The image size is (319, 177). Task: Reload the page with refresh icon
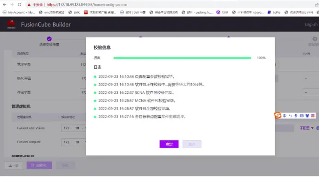[x=19, y=4]
